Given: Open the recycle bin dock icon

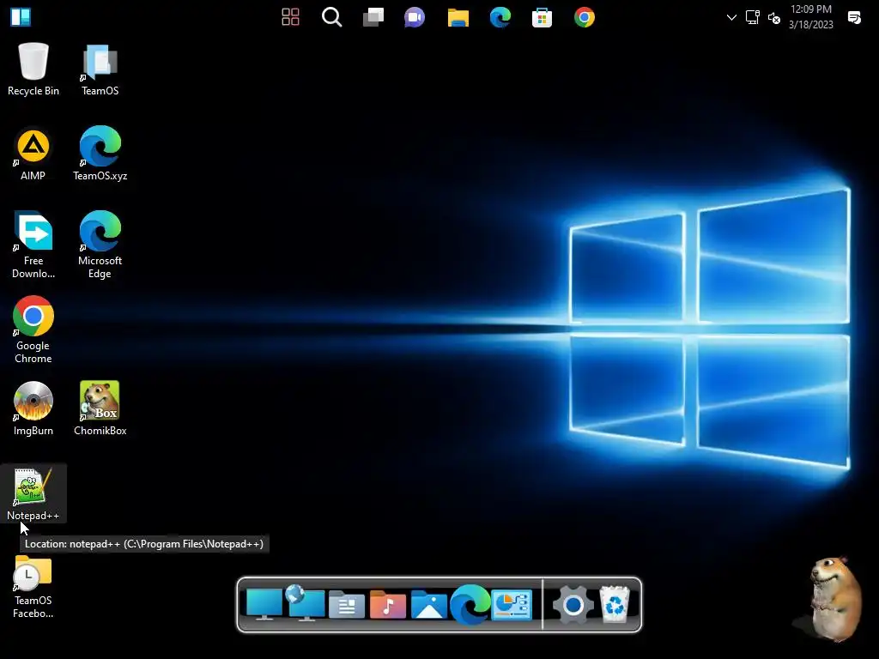Looking at the screenshot, I should click(615, 604).
